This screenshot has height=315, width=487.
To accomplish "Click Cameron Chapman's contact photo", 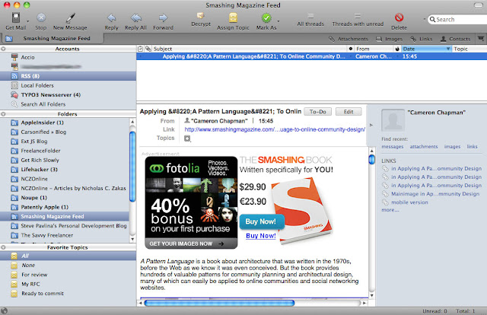I will (393, 119).
